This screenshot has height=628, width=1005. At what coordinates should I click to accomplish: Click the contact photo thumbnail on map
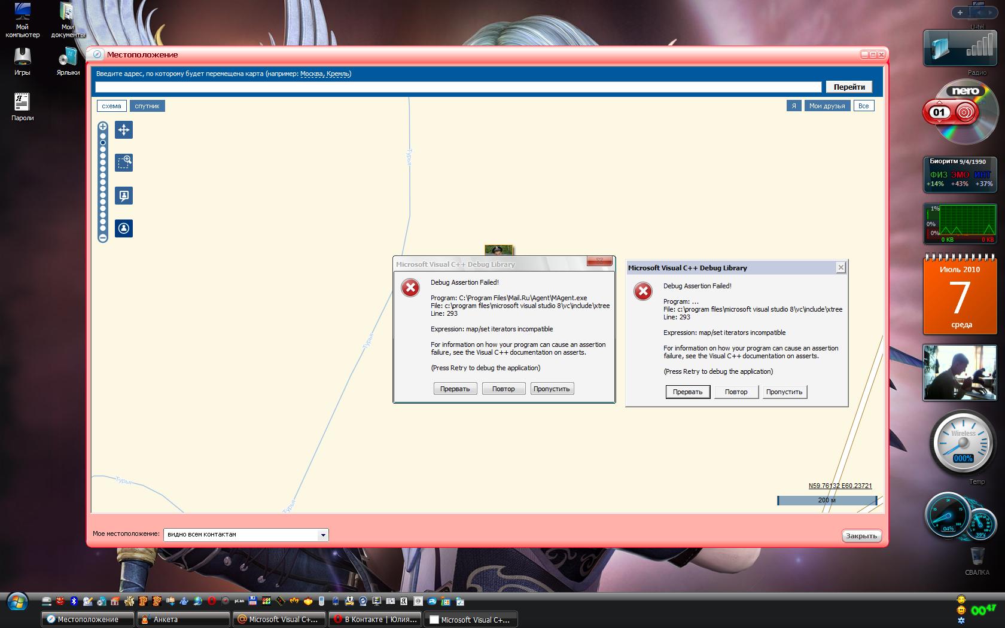pos(499,250)
